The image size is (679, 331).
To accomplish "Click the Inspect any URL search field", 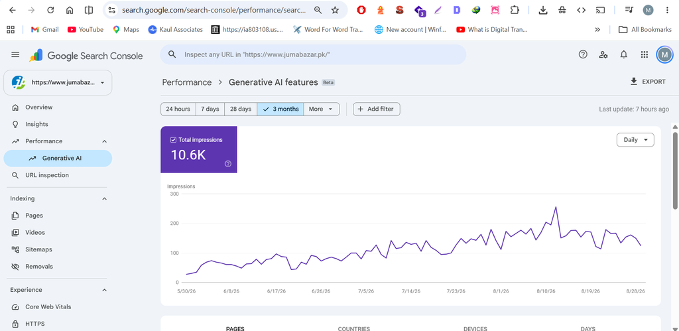I will (x=313, y=54).
